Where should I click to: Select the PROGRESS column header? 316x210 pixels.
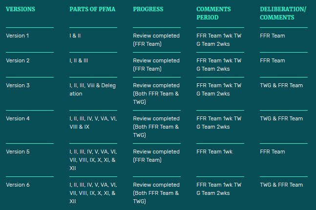pyautogui.click(x=148, y=9)
